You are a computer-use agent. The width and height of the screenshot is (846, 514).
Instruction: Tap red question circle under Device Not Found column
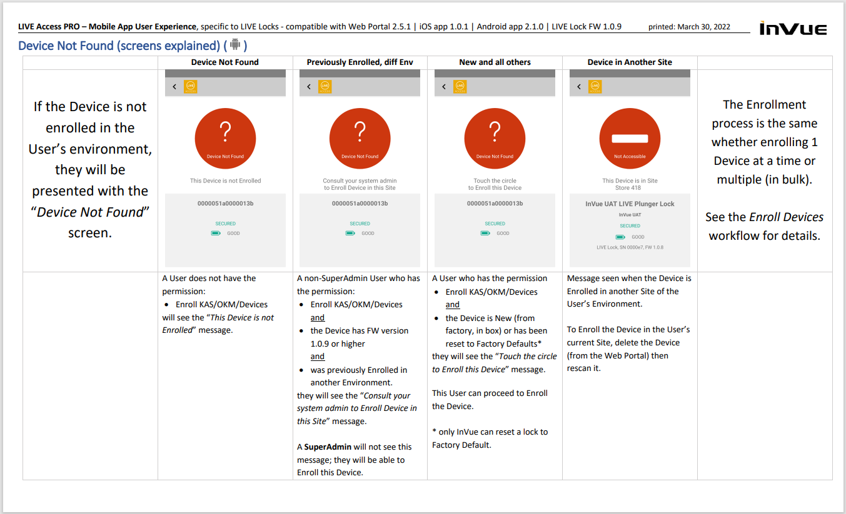[225, 139]
